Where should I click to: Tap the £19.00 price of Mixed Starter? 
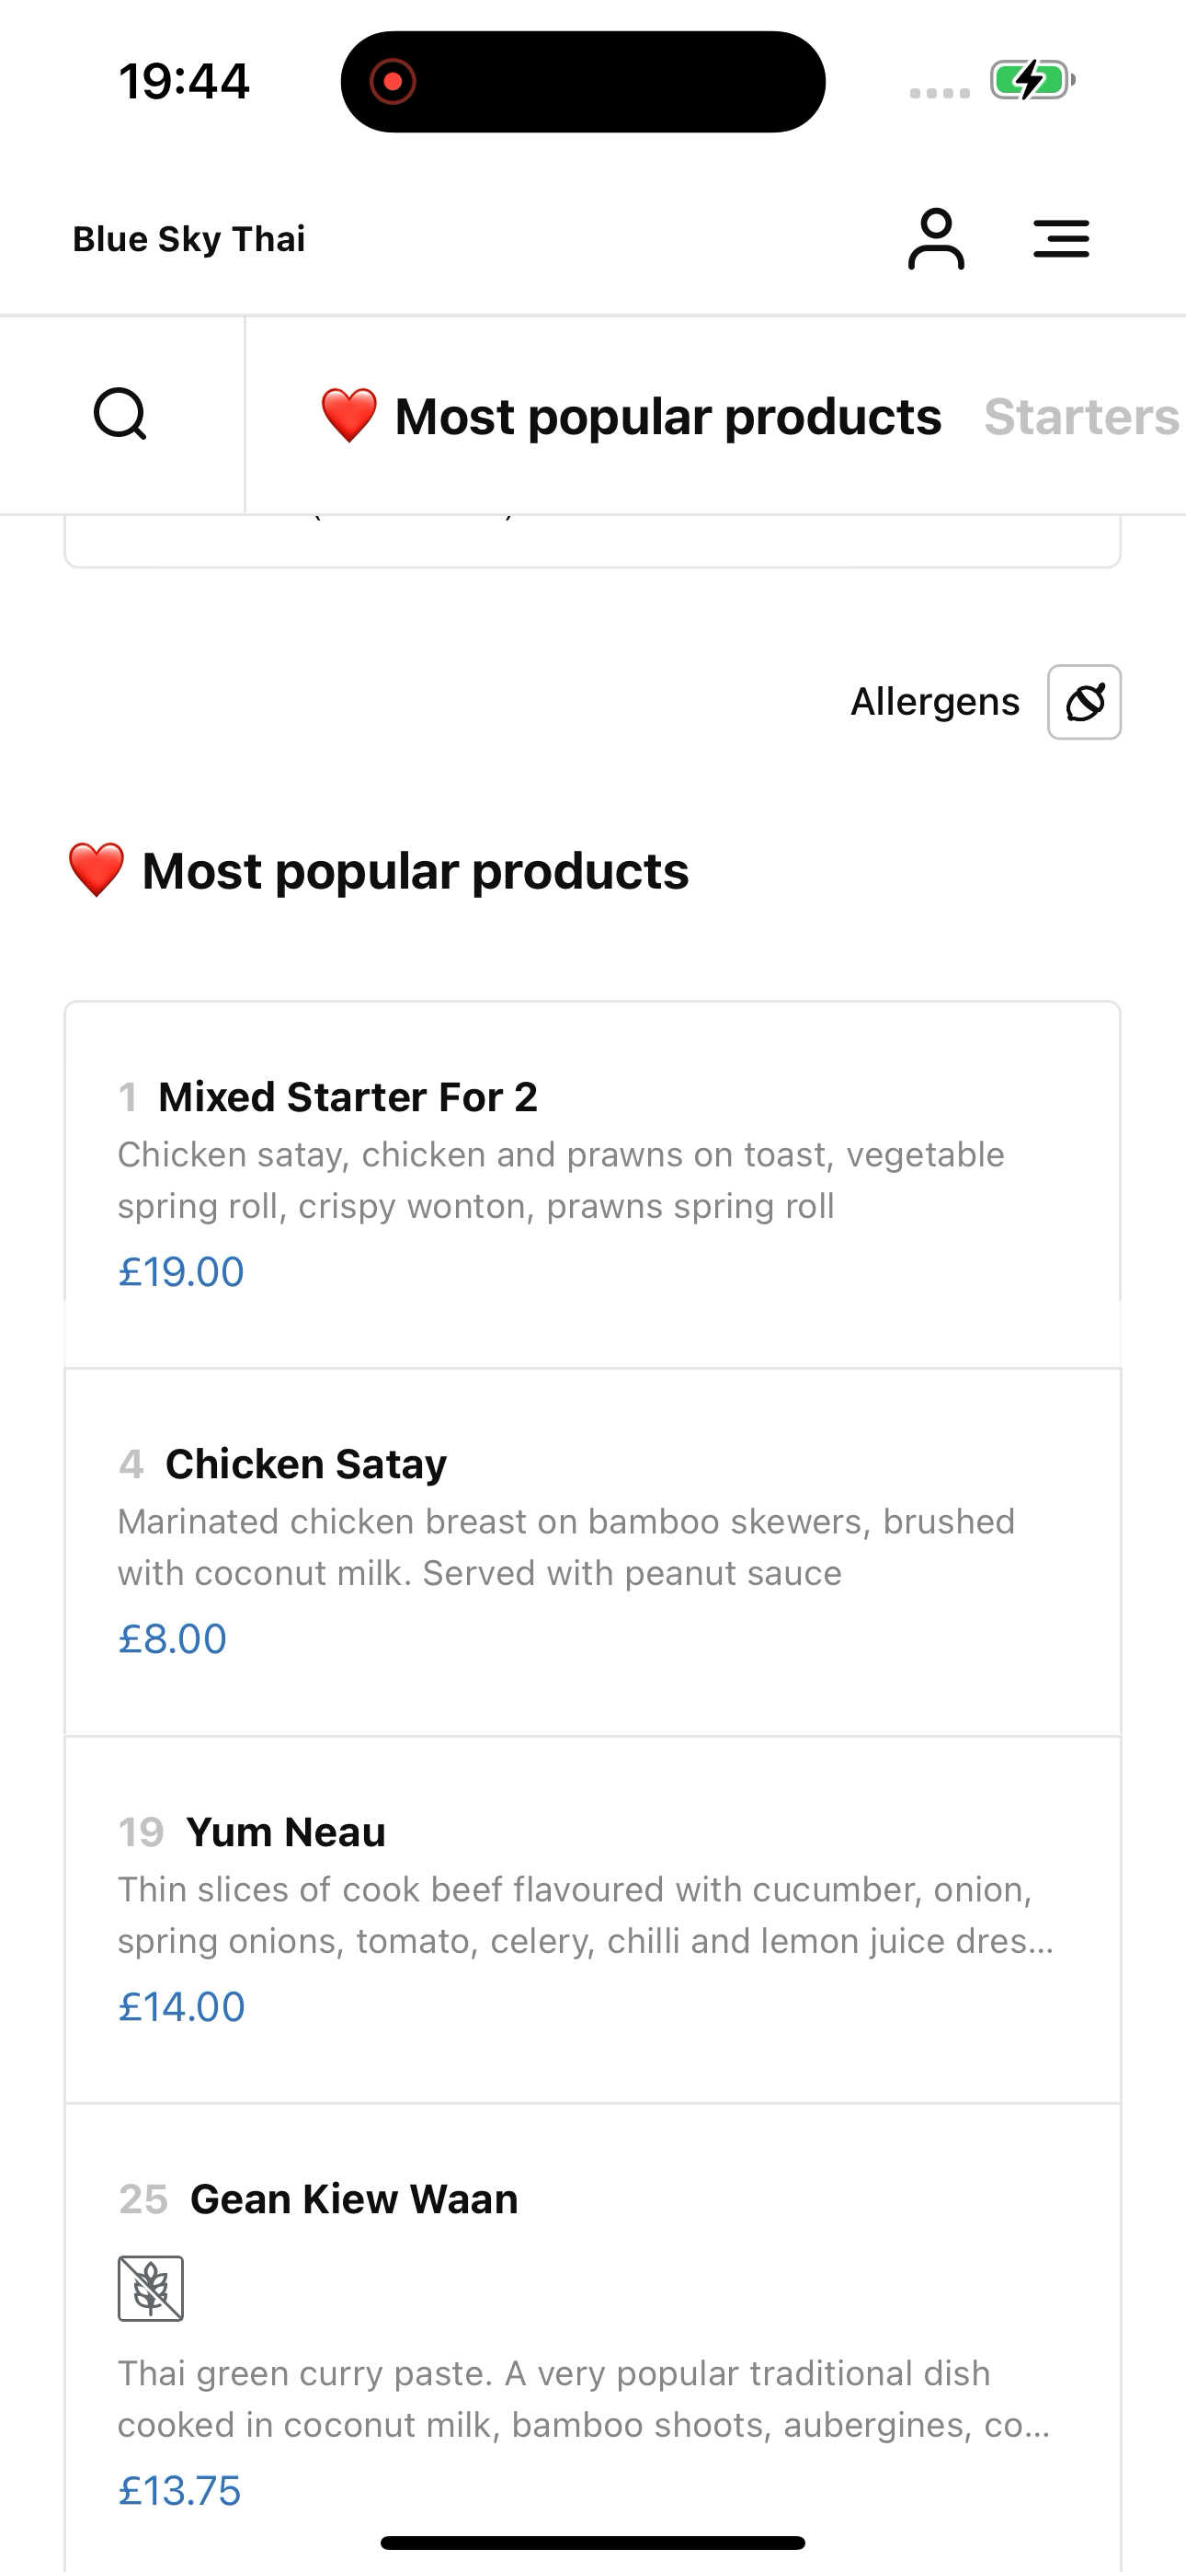pos(181,1271)
